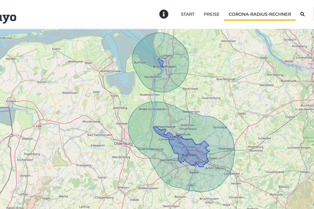Click the Hemmoor label on the map
Screen dimensions: 314x209
point(228,41)
